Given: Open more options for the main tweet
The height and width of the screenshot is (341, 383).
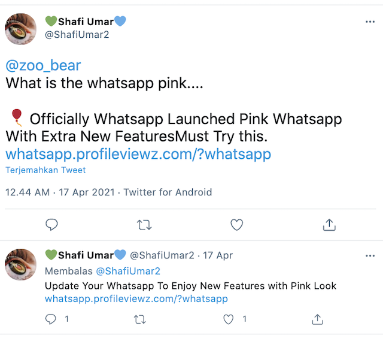Looking at the screenshot, I should point(370,22).
